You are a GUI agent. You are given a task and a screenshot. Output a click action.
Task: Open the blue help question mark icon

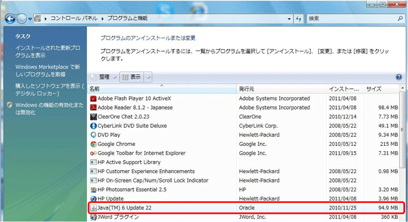[398, 77]
